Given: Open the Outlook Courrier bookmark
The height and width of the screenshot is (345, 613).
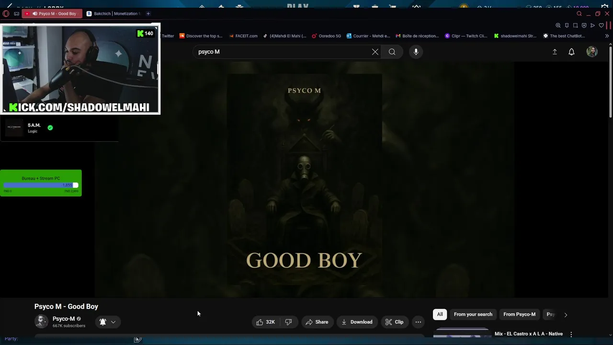Looking at the screenshot, I should click(x=368, y=36).
